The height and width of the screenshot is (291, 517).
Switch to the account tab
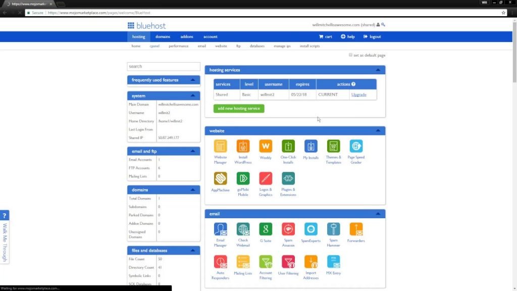[211, 36]
